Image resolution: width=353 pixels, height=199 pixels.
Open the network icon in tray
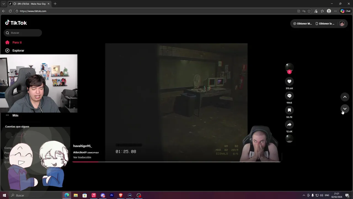click(x=317, y=195)
